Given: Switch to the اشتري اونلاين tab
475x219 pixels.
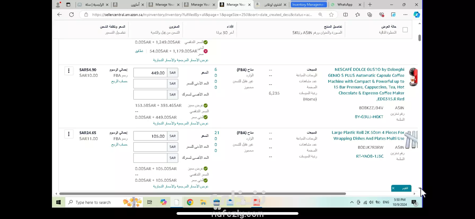Looking at the screenshot, I should (x=271, y=4).
